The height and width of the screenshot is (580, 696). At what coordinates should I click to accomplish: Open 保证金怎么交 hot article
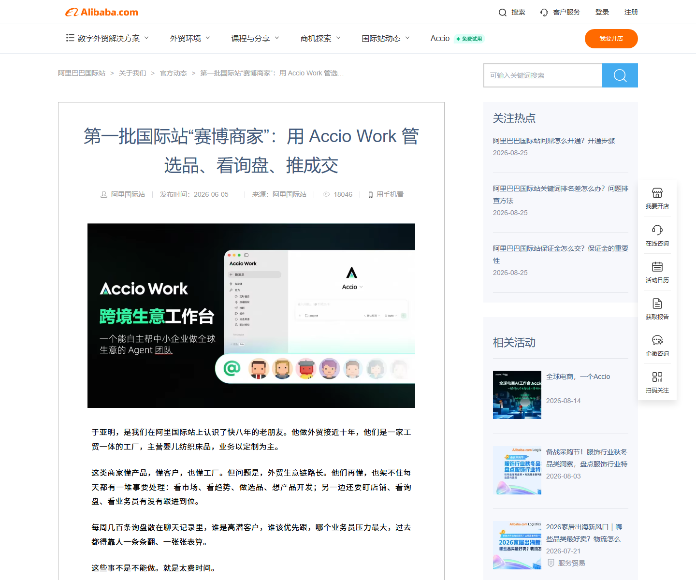point(561,254)
